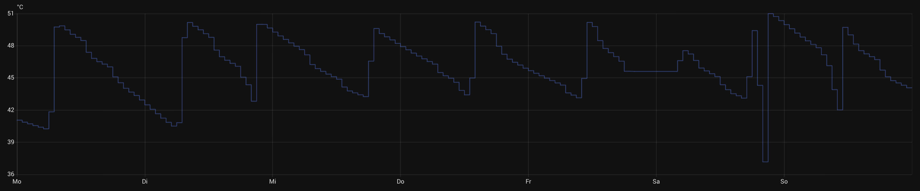
Task: Select the last data step at the right edge
Action: [x=909, y=88]
